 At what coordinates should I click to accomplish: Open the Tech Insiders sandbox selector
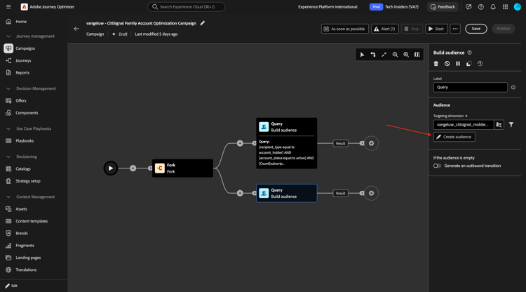point(394,7)
